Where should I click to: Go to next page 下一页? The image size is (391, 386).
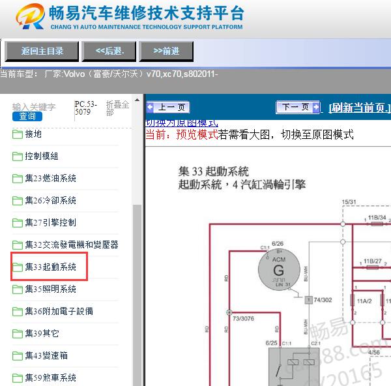(x=298, y=108)
